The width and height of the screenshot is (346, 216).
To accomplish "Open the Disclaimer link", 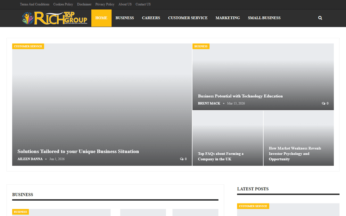I will pos(84,4).
